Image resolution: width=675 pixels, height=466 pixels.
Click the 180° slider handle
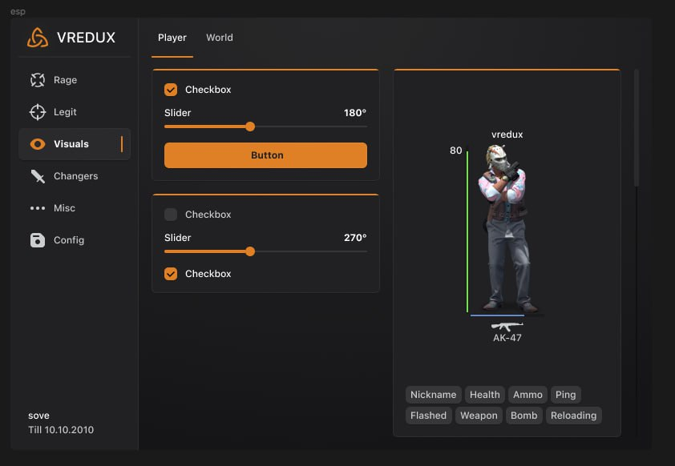click(x=250, y=127)
